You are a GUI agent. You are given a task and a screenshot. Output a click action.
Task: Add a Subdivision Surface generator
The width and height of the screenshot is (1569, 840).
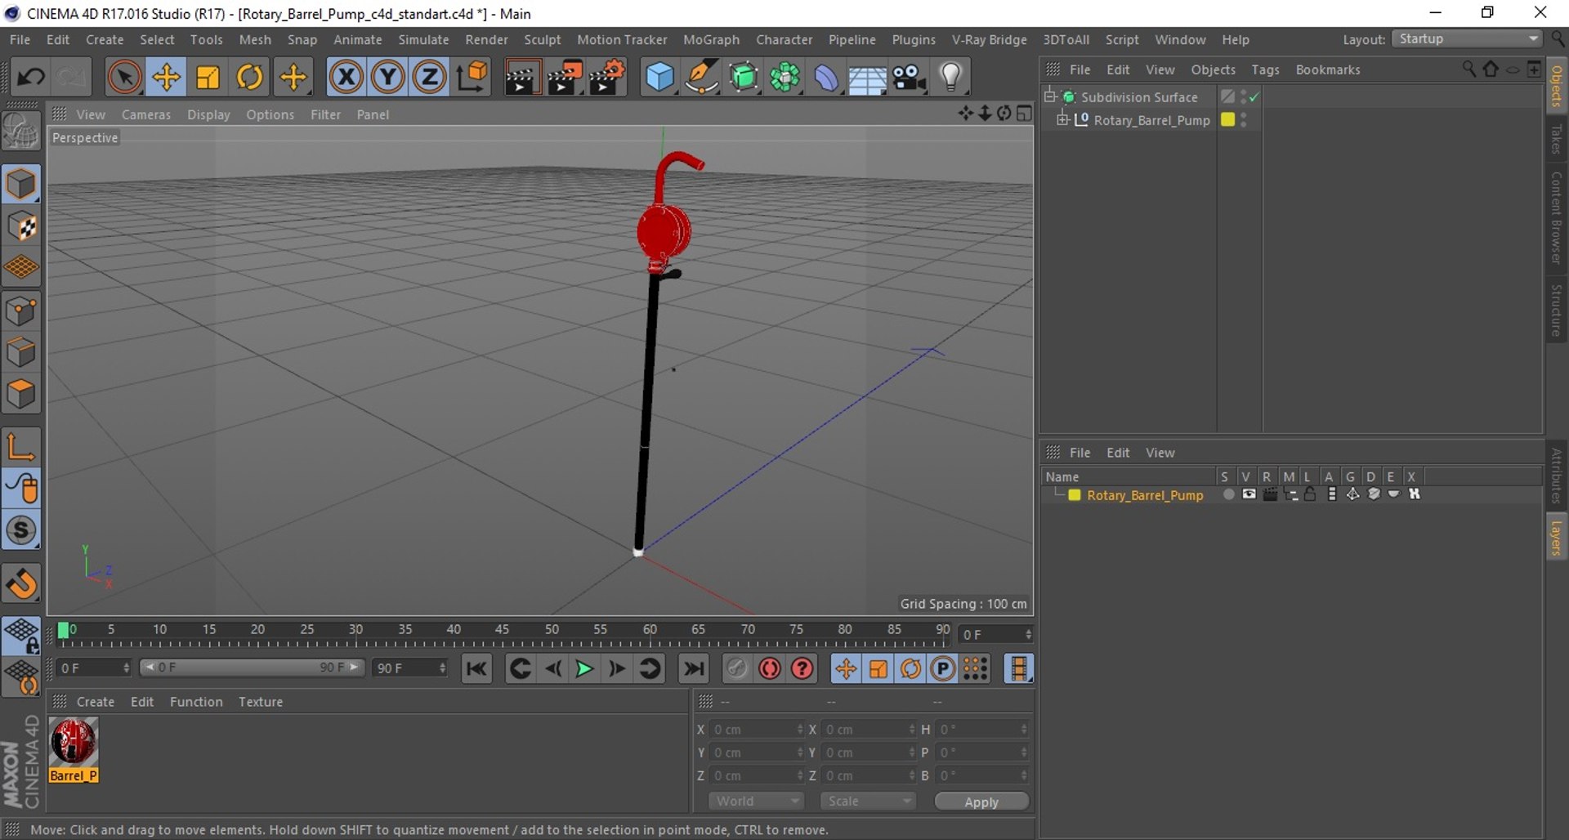coord(744,78)
